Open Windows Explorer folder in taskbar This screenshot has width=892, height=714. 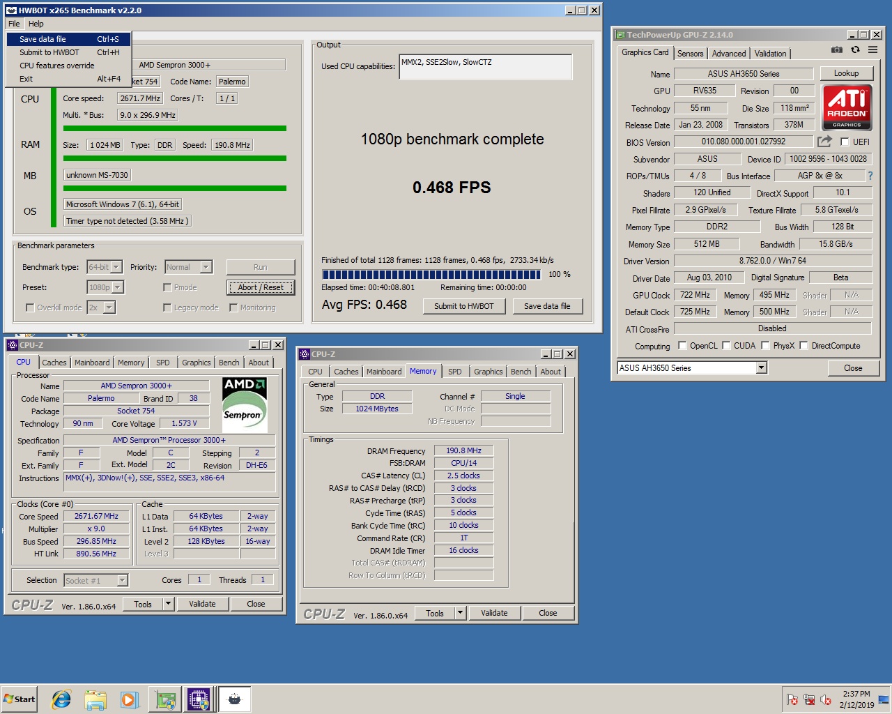click(95, 699)
